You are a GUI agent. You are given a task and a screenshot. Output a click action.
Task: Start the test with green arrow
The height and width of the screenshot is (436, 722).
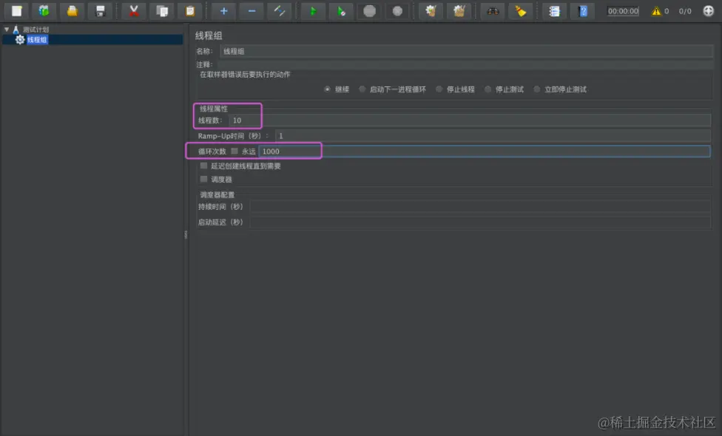(313, 11)
